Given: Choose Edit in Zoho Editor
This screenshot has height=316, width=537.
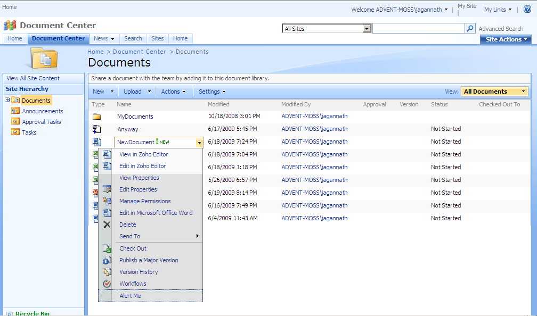Looking at the screenshot, I should pos(142,166).
